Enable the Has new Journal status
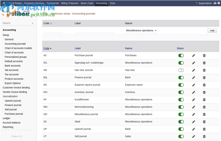This screenshot has width=221, height=141. point(181,70)
